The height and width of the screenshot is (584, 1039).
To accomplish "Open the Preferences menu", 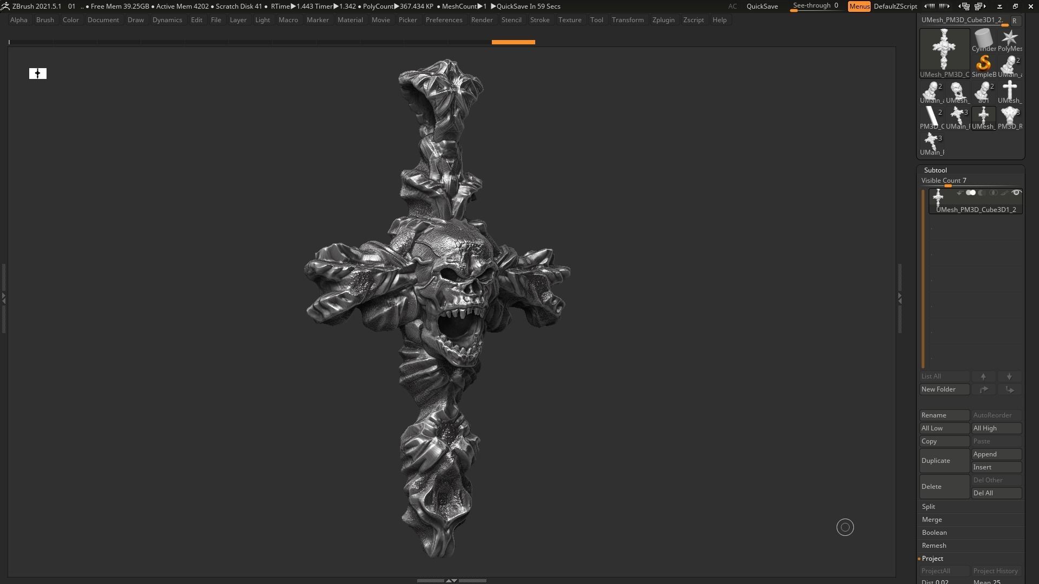I will (x=444, y=20).
